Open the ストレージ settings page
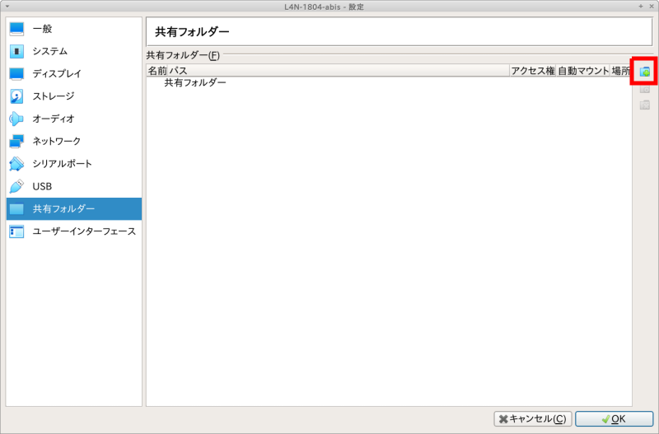Viewport: 659px width, 434px height. click(x=74, y=96)
